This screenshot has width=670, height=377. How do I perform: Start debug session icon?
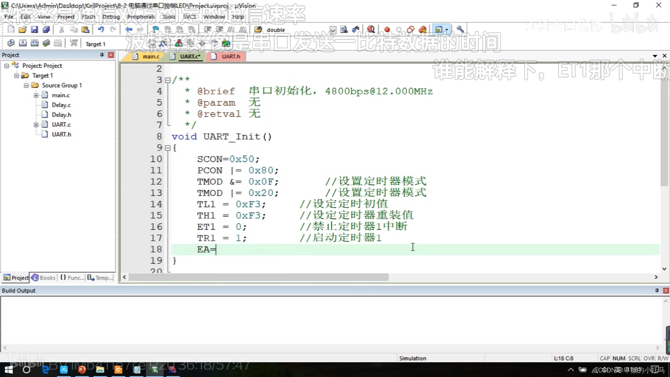coord(371,30)
